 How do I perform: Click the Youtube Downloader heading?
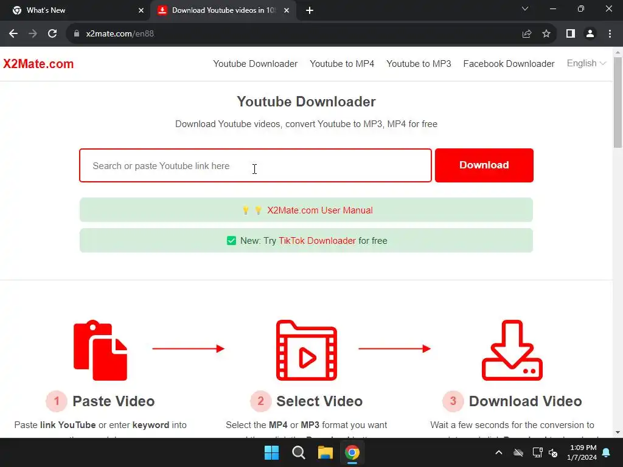pos(306,102)
